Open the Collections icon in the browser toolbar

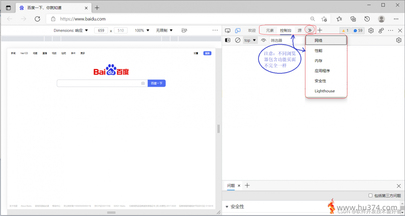tap(353, 19)
